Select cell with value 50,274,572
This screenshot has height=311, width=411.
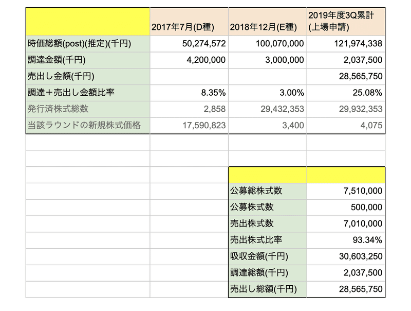click(x=189, y=44)
